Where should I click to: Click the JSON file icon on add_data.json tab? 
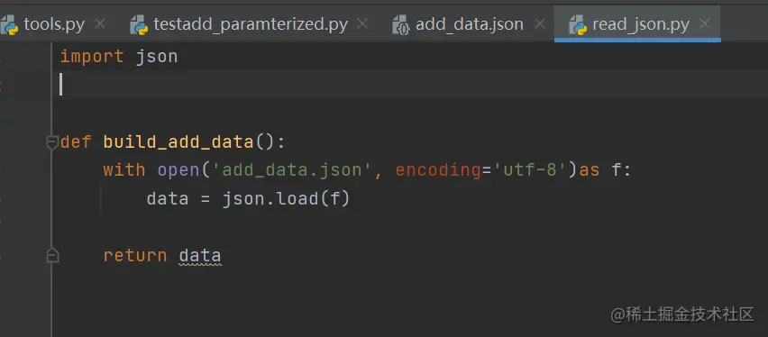tap(400, 24)
